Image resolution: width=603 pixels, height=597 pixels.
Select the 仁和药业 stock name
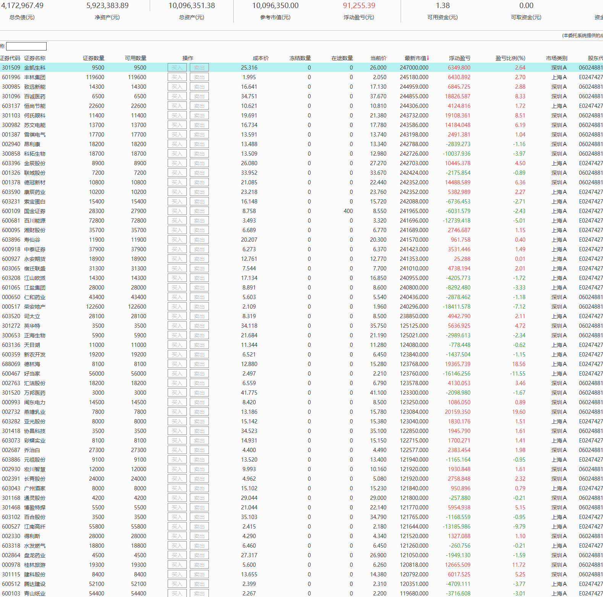(x=35, y=297)
